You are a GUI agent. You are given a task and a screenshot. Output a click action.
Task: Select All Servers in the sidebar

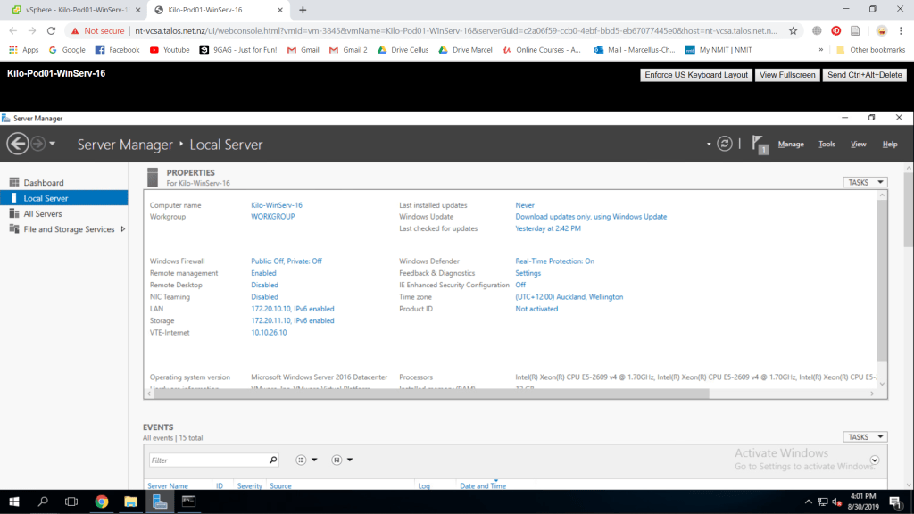click(42, 214)
